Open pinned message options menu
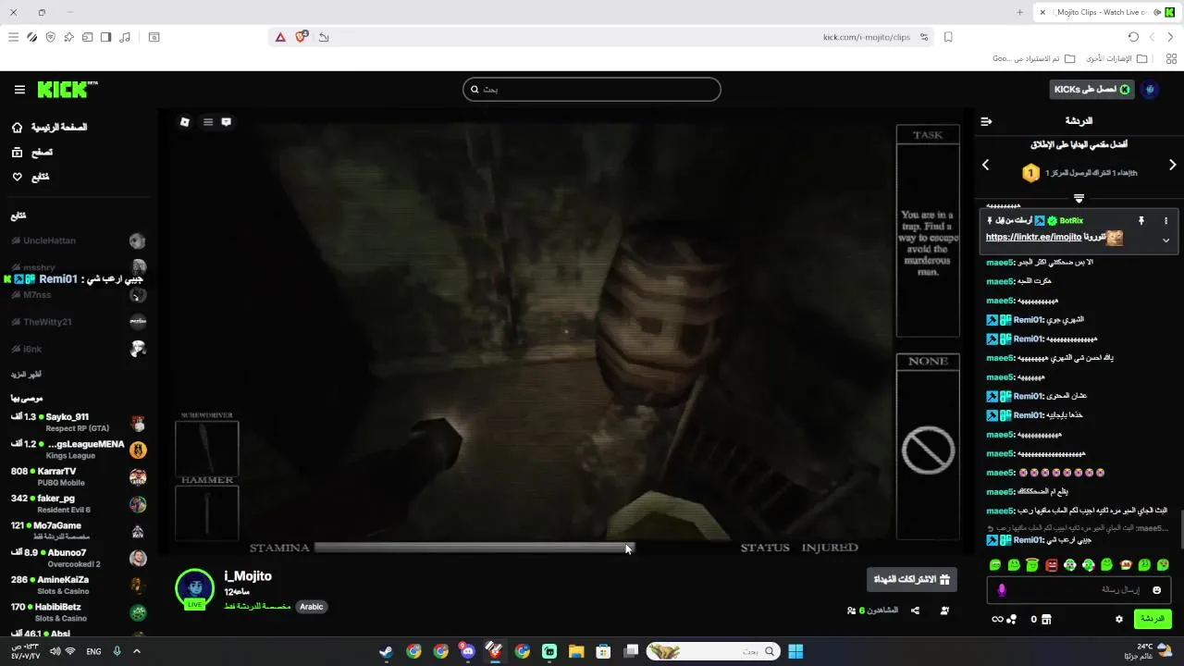 [1165, 221]
